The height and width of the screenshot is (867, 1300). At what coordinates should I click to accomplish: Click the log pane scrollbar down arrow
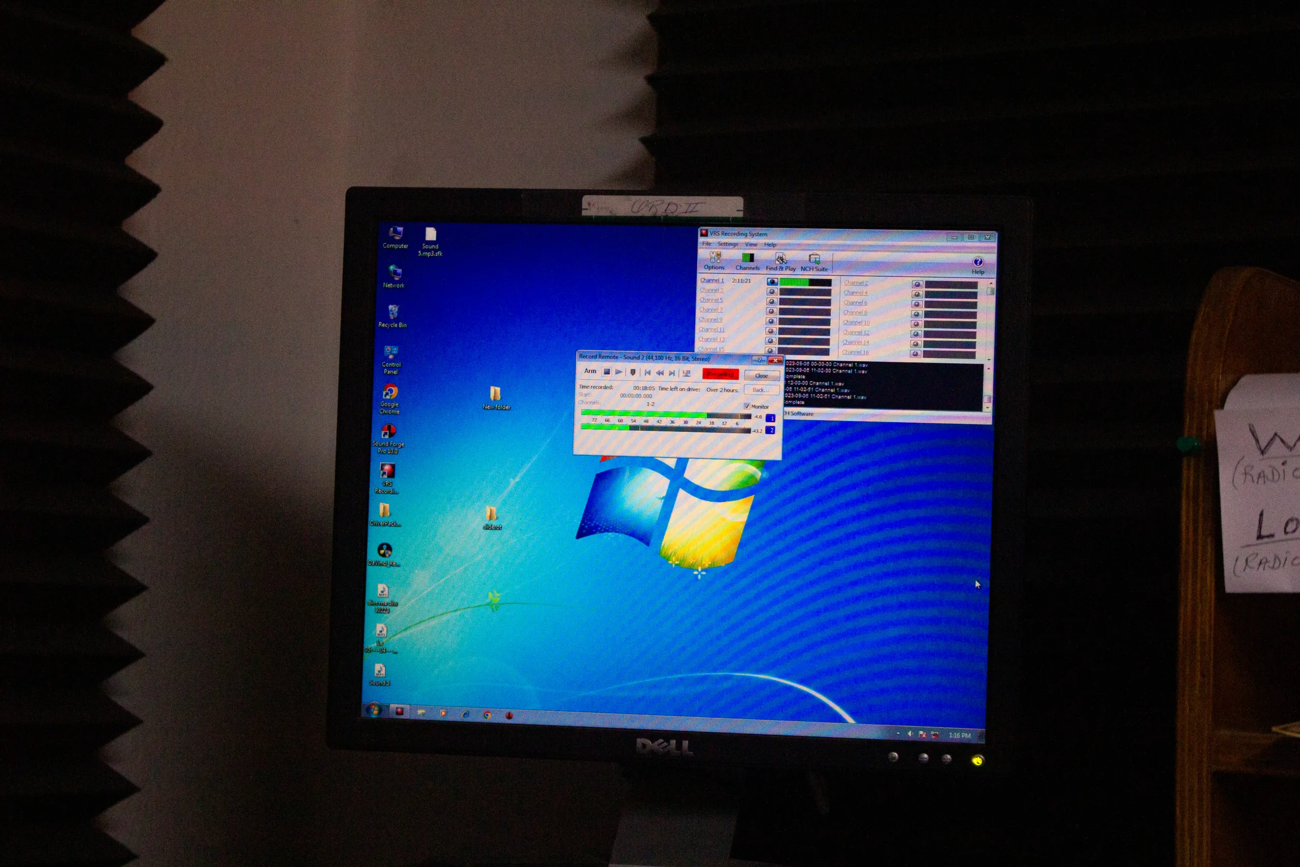[x=989, y=407]
